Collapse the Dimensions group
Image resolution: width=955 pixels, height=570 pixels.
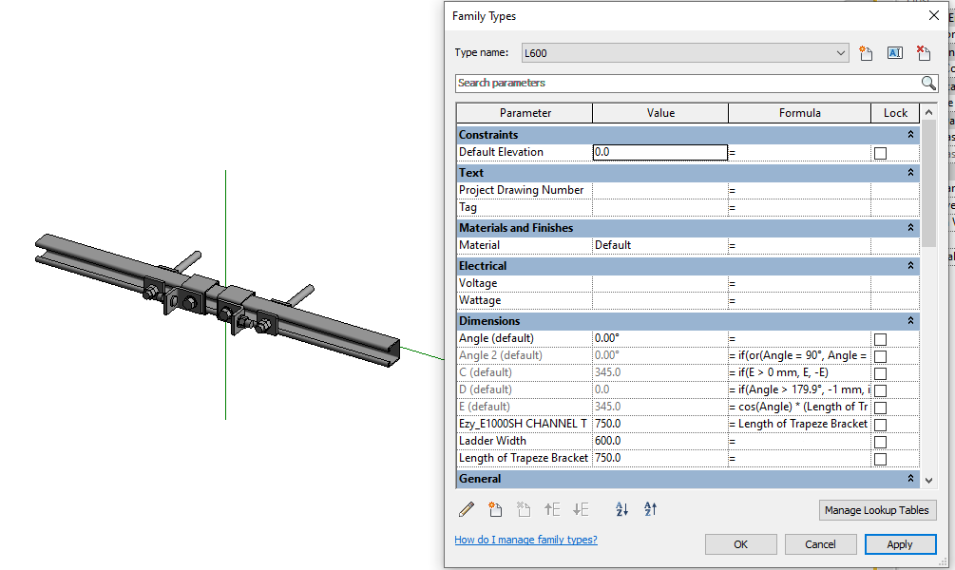pyautogui.click(x=910, y=321)
